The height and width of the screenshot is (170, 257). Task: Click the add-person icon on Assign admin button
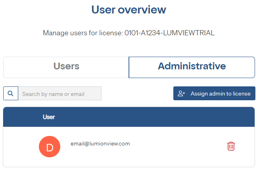click(x=182, y=94)
